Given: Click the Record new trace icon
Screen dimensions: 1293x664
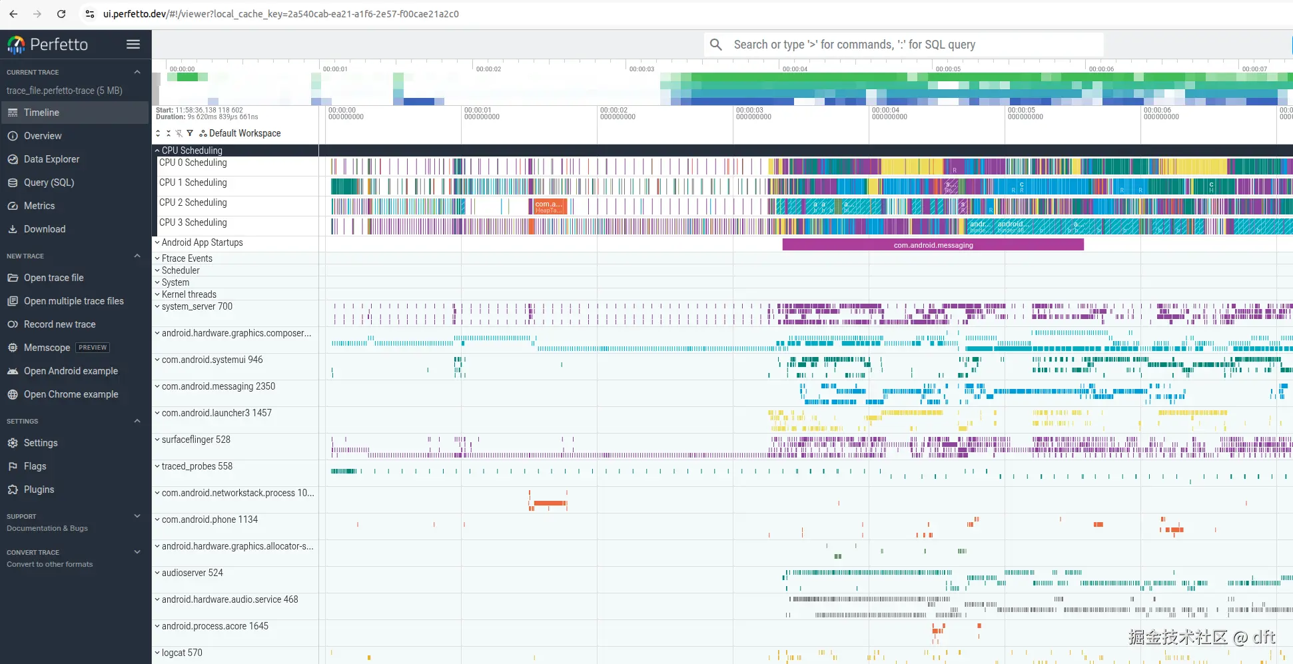Looking at the screenshot, I should point(13,324).
